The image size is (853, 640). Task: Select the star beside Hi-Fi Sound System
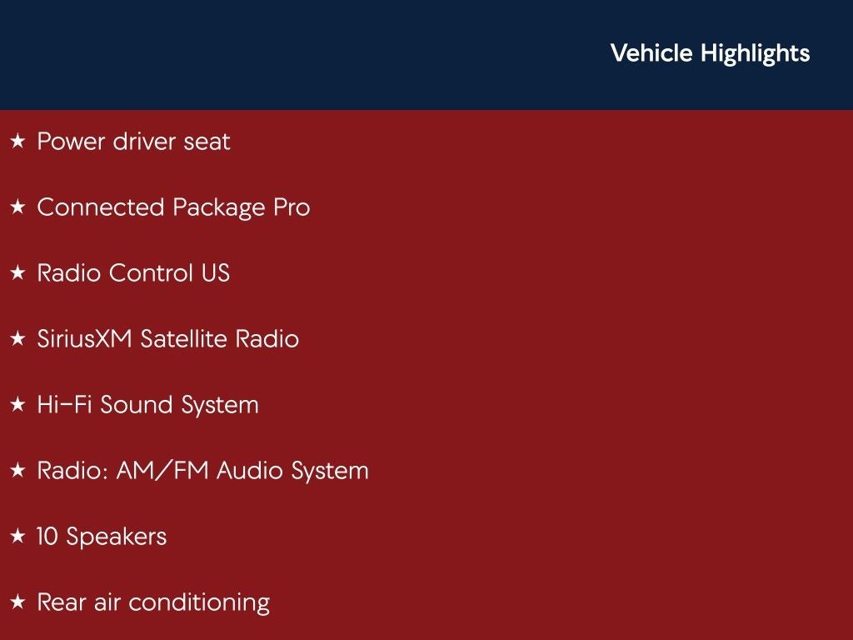click(x=17, y=406)
